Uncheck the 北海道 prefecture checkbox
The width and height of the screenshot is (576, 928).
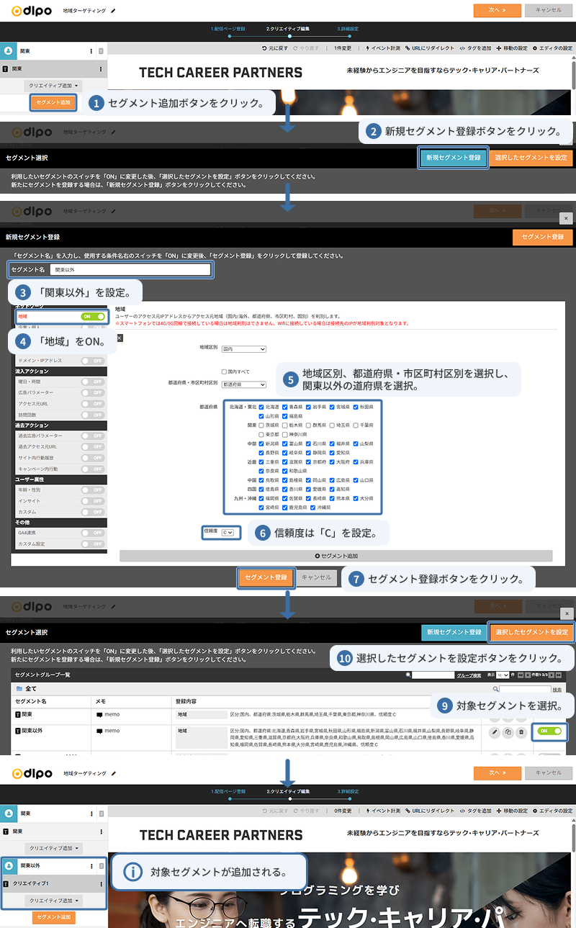261,407
